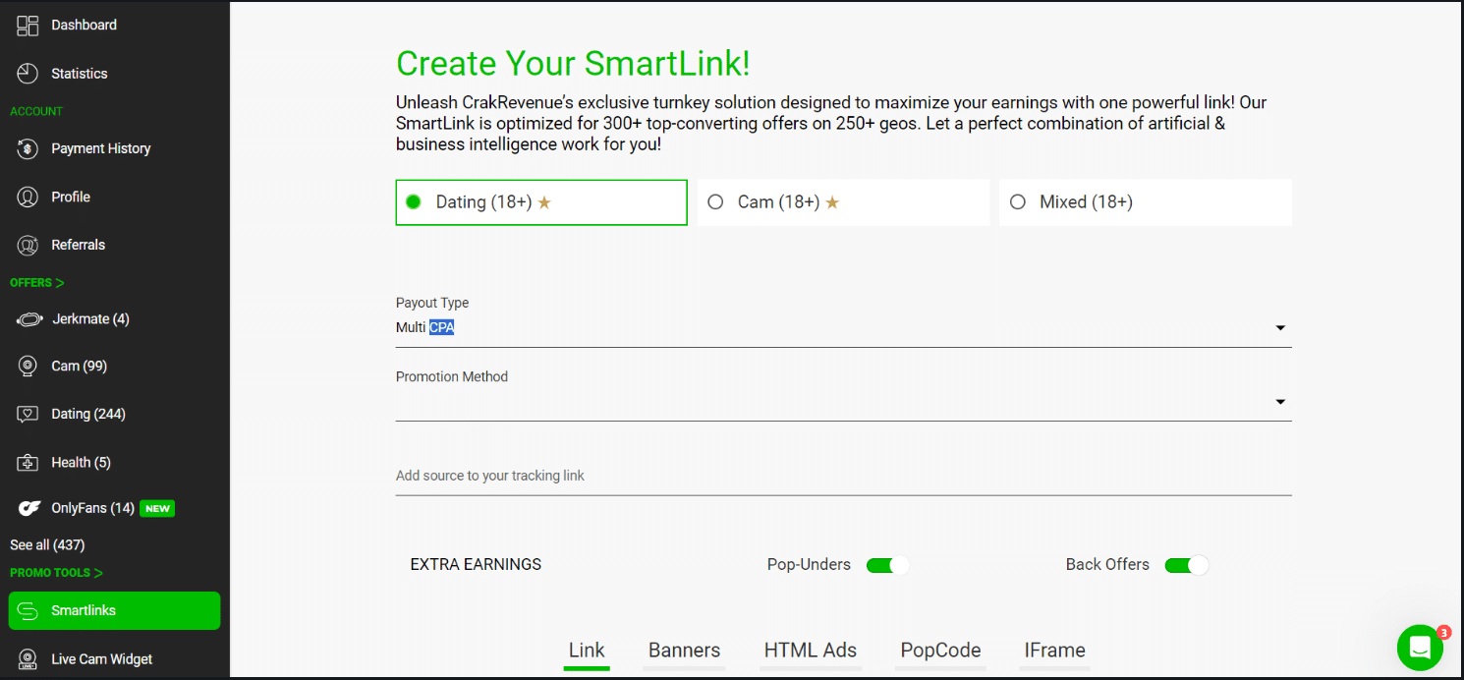This screenshot has width=1464, height=680.
Task: Click the NEW badge next to OnlyFans
Action: pyautogui.click(x=157, y=508)
